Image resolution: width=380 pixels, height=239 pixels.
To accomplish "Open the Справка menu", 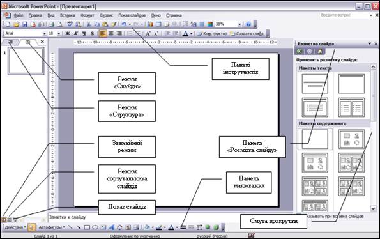I will coord(174,15).
